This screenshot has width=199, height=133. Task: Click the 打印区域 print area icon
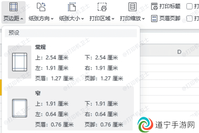pyautogui.click(x=102, y=7)
